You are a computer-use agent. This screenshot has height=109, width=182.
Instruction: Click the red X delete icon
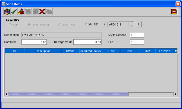pos(42,12)
